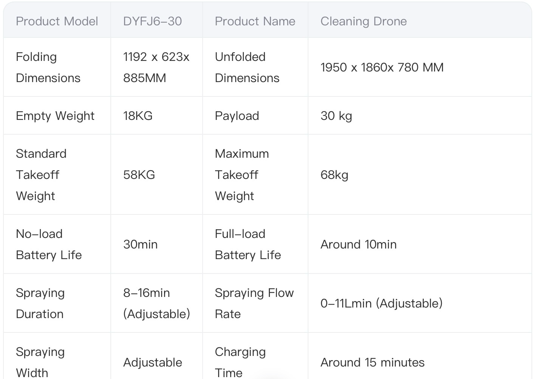
Task: Select the 58KG takeoff weight value
Action: point(139,175)
